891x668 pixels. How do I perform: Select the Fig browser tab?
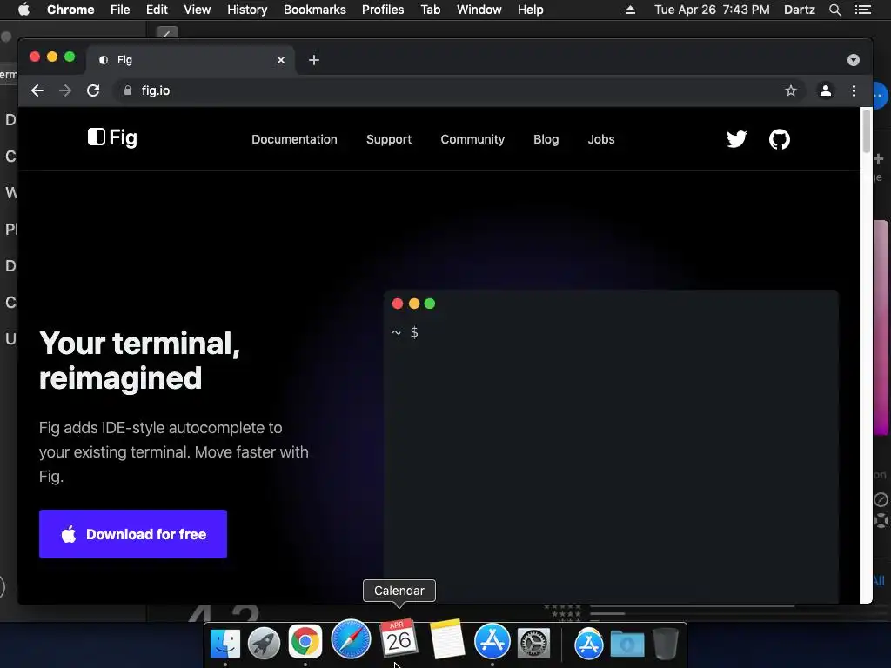click(191, 60)
